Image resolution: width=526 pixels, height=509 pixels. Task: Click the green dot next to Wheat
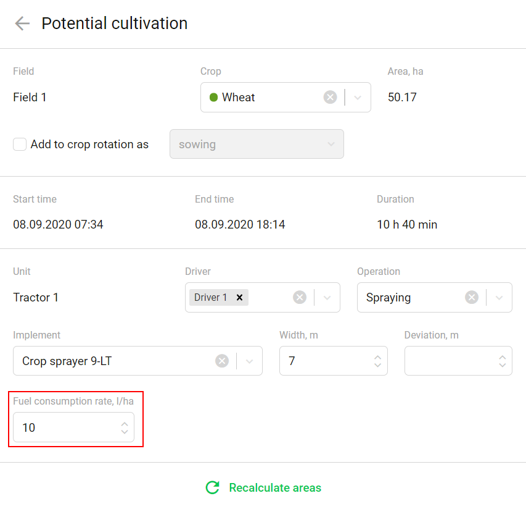pyautogui.click(x=215, y=97)
